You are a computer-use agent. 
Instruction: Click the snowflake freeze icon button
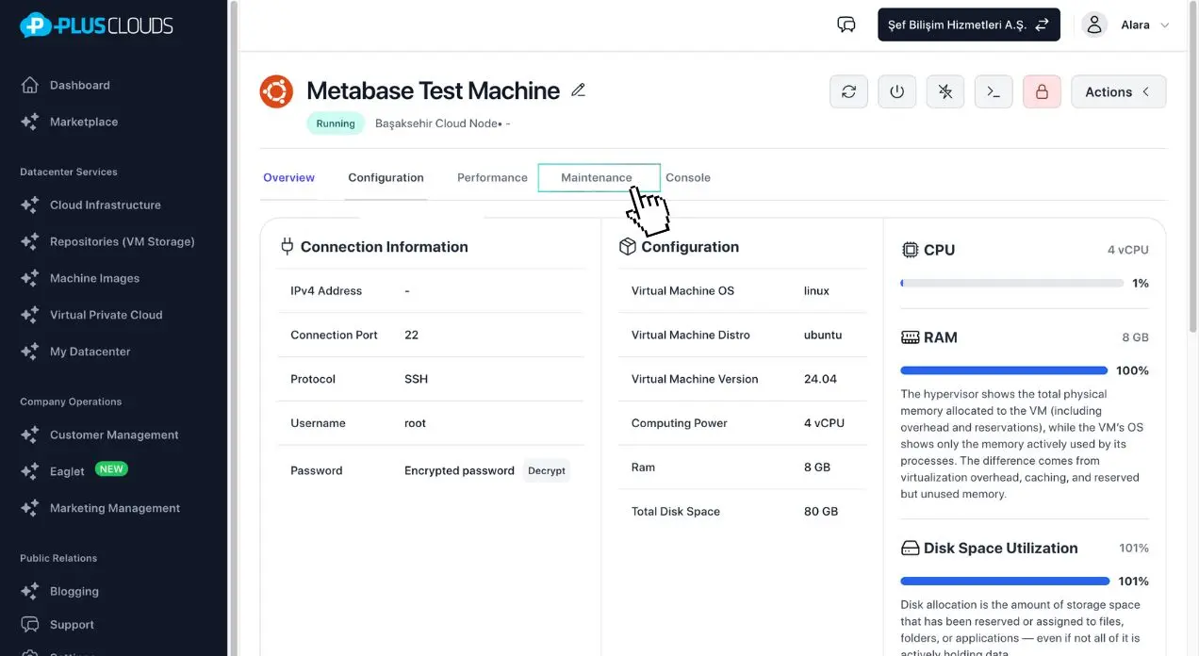point(944,91)
